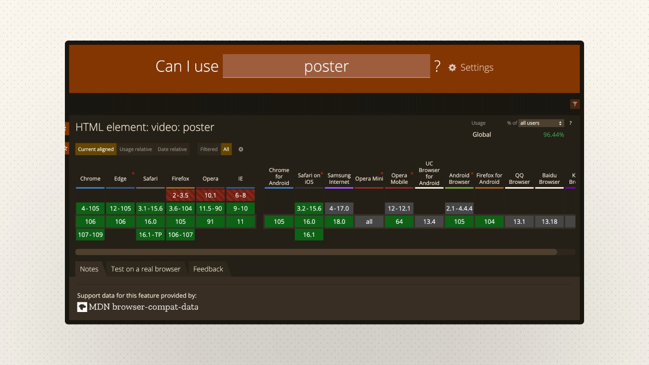Click Firefox 3.6-104 cell
The image size is (649, 365).
coord(181,208)
